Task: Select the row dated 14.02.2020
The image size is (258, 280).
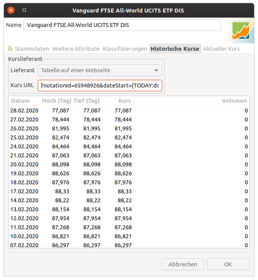Action: [x=129, y=200]
